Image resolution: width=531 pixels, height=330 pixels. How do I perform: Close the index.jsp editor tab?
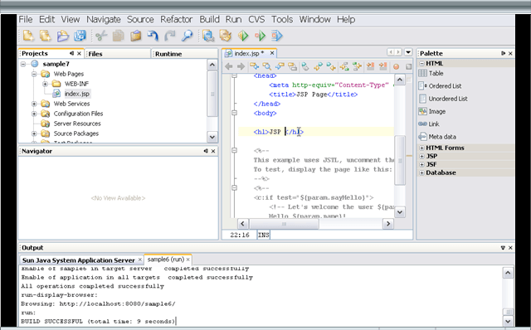point(272,53)
